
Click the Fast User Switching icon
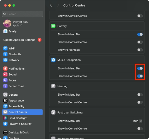pos(53,113)
